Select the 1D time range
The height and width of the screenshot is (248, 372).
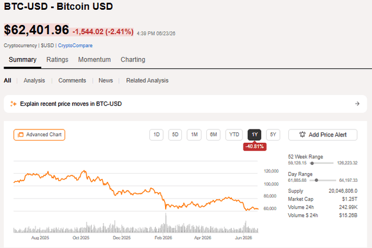[x=156, y=135]
